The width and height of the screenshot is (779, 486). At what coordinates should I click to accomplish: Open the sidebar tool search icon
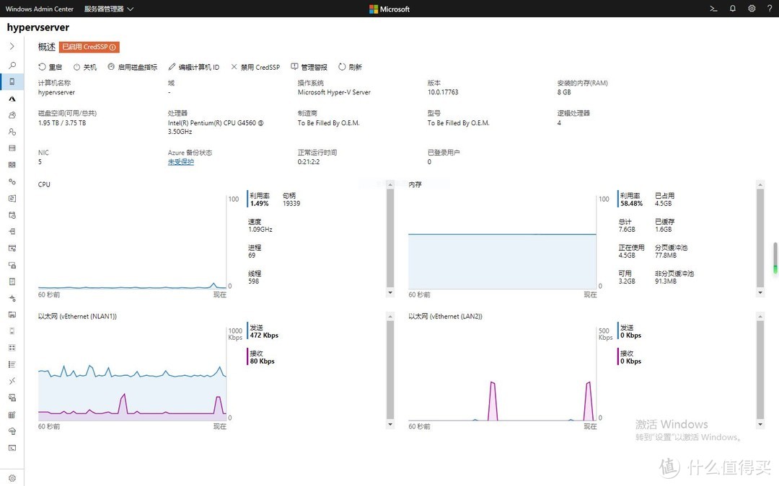tap(12, 65)
